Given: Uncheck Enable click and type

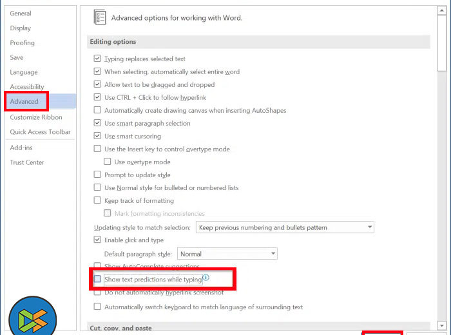Looking at the screenshot, I should click(x=98, y=240).
